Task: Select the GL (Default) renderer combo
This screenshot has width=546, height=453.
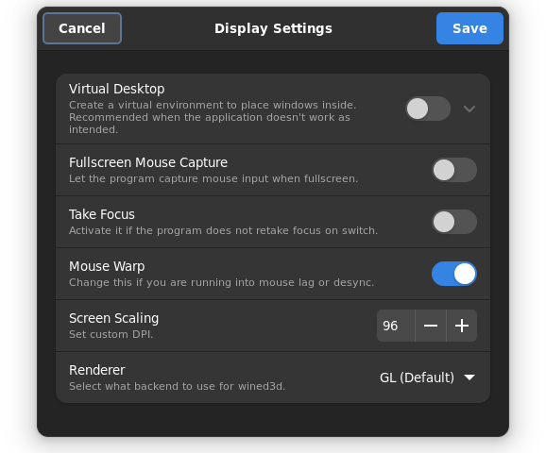Action: (x=428, y=377)
